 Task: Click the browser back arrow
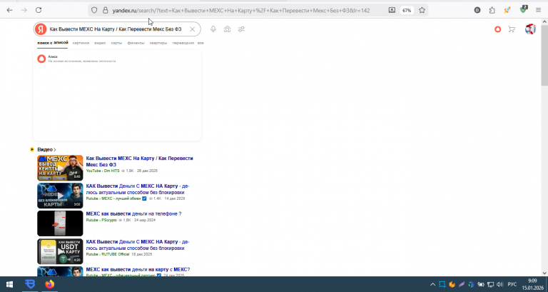click(x=9, y=10)
